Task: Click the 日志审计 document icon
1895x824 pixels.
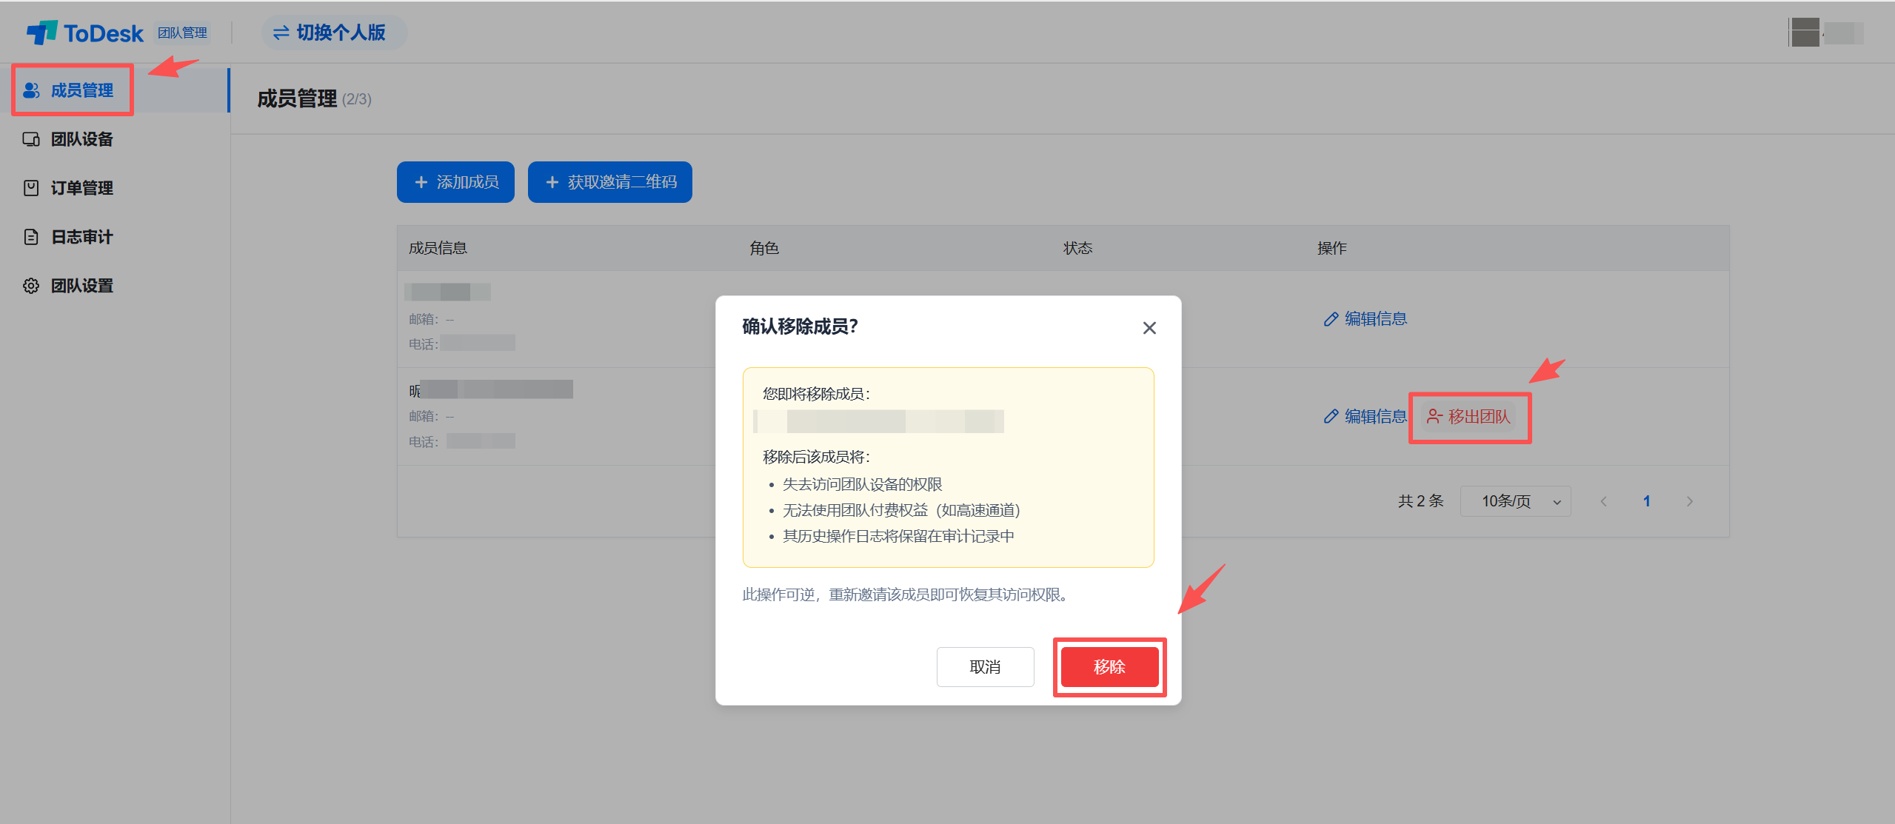Action: 31,237
